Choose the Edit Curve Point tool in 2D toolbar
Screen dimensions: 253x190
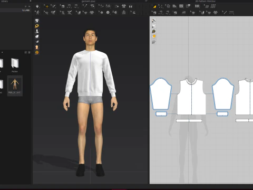coord(161,6)
